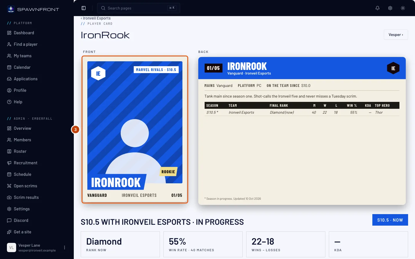415x259 pixels.
Task: Click the season in progress footnote
Action: (233, 199)
